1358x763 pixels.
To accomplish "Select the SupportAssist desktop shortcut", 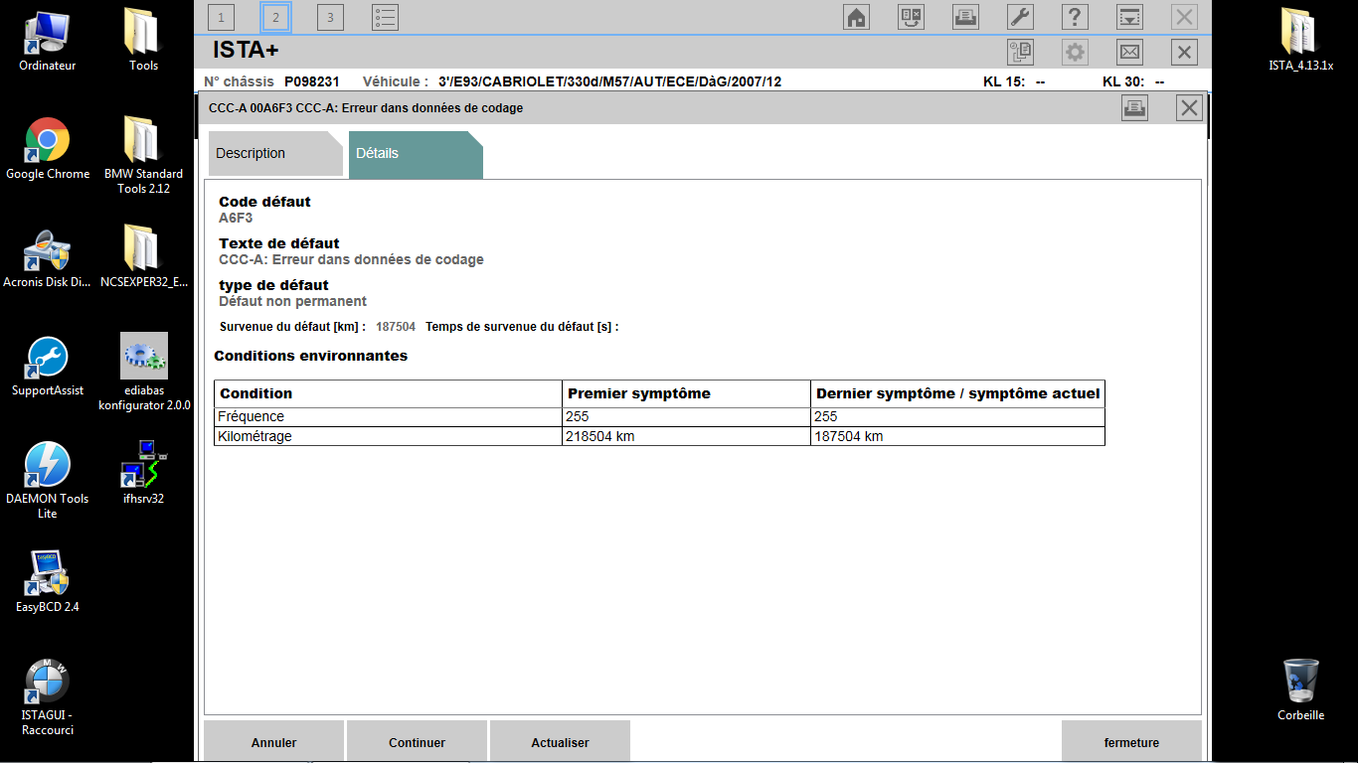I will [x=47, y=367].
